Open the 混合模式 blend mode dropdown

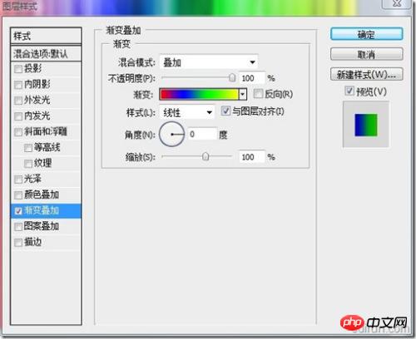click(209, 62)
